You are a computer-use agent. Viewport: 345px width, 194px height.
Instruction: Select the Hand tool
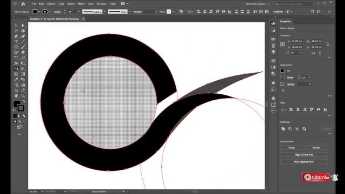click(x=16, y=96)
